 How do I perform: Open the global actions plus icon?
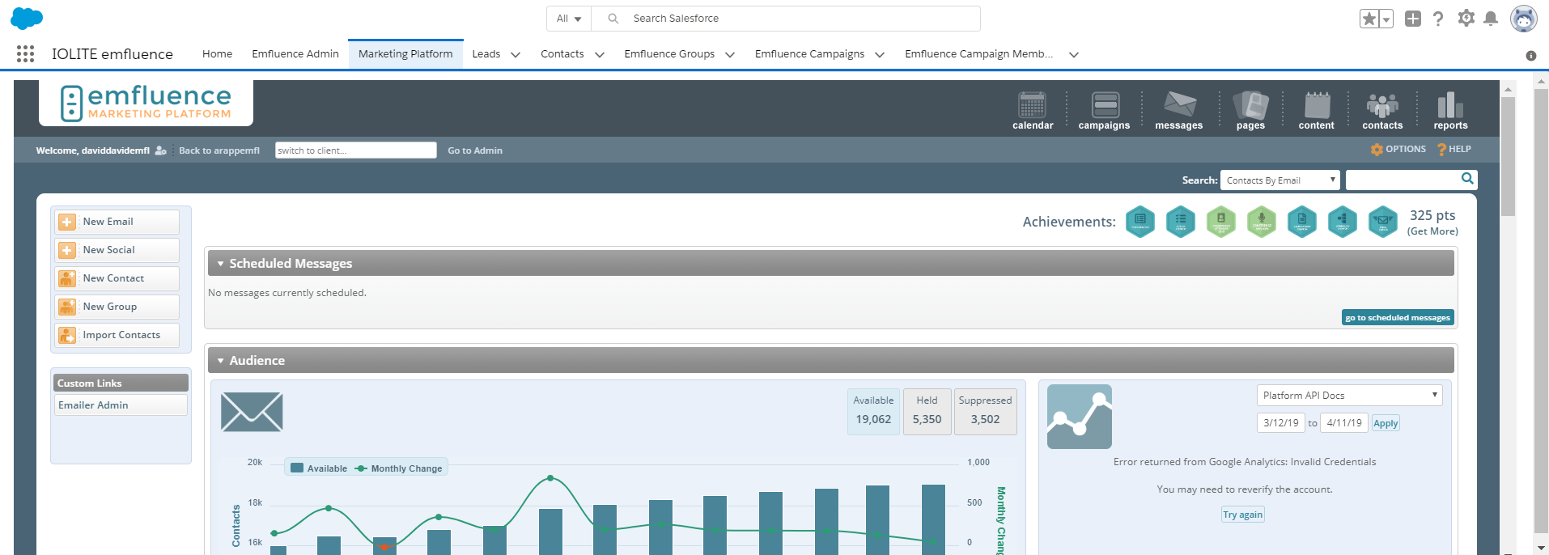click(x=1413, y=19)
